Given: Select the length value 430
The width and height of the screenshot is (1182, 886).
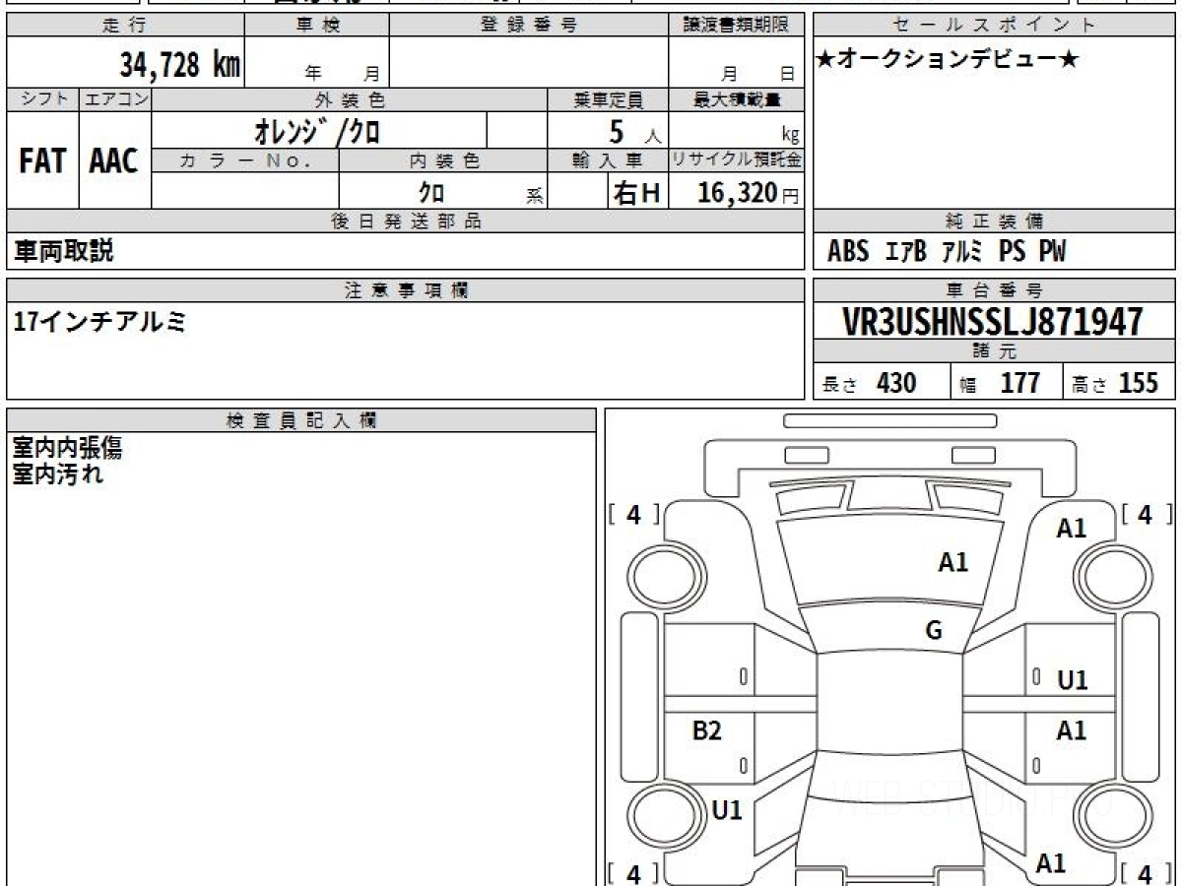Looking at the screenshot, I should point(895,383).
